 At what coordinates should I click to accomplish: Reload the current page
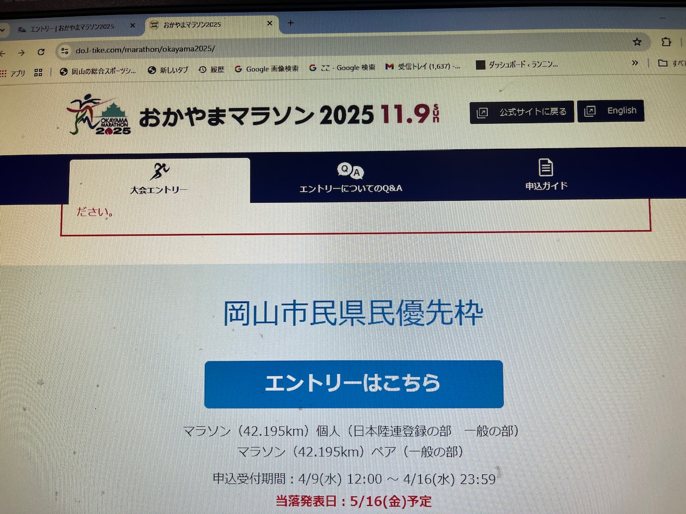pos(41,52)
